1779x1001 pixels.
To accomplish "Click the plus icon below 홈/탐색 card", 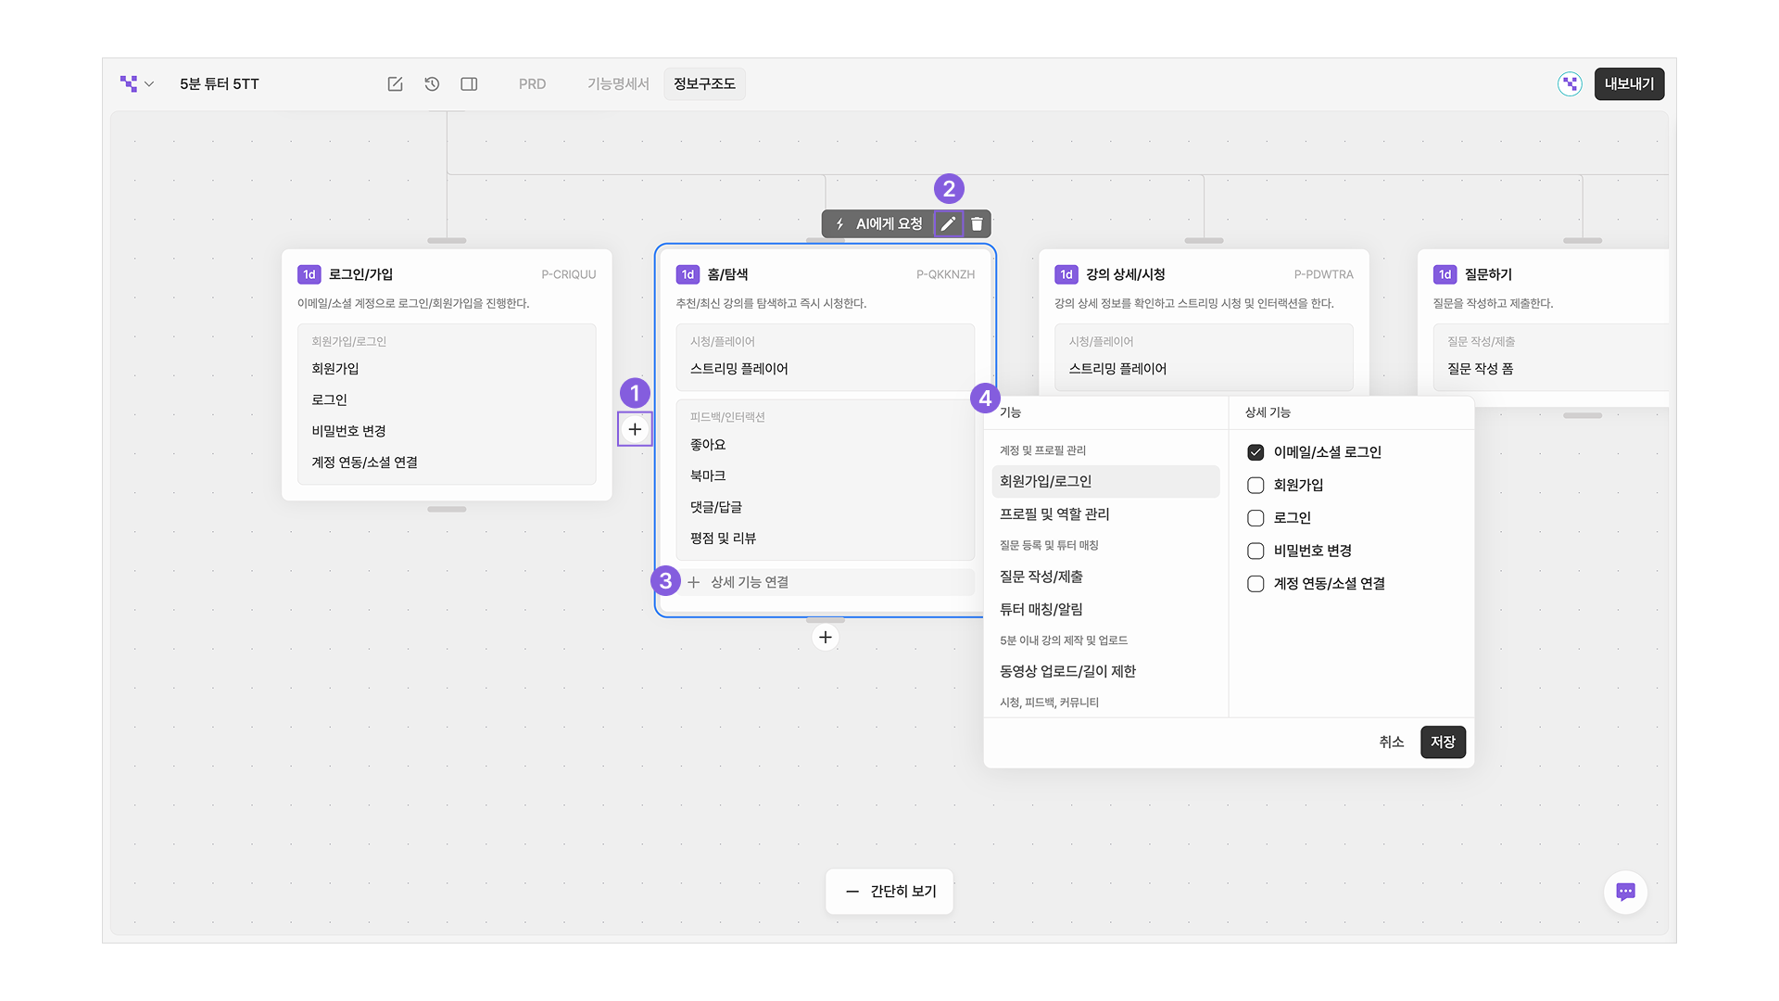I will (x=825, y=638).
